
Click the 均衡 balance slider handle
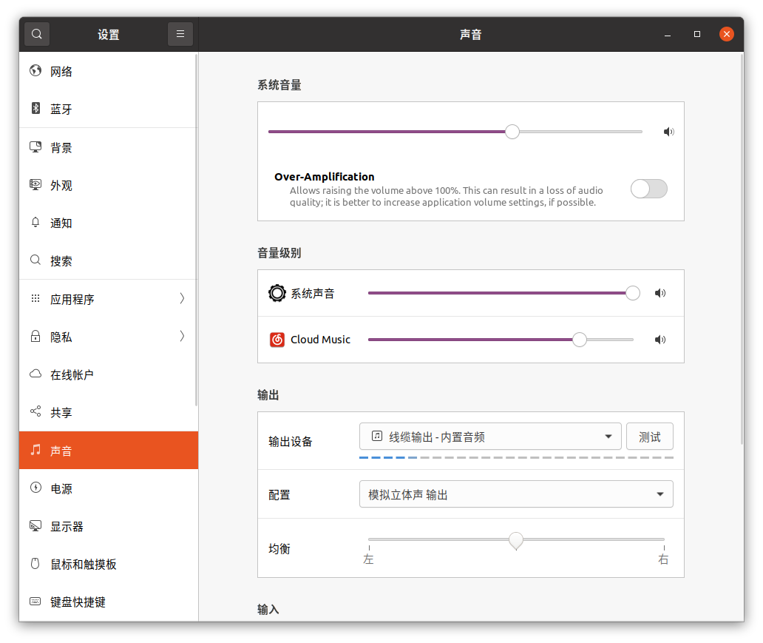(x=516, y=541)
